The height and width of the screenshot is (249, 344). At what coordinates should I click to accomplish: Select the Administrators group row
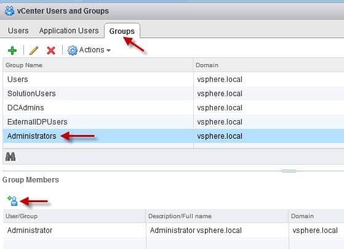click(174, 136)
